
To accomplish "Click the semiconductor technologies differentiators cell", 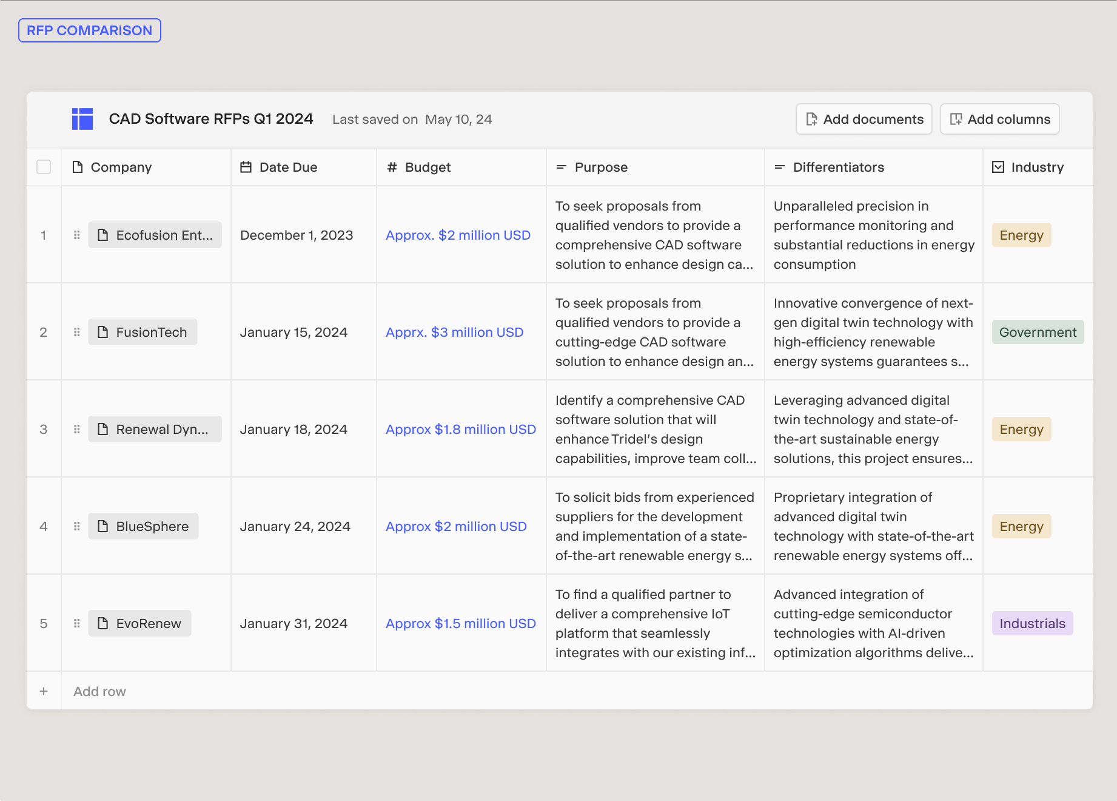I will (x=874, y=623).
